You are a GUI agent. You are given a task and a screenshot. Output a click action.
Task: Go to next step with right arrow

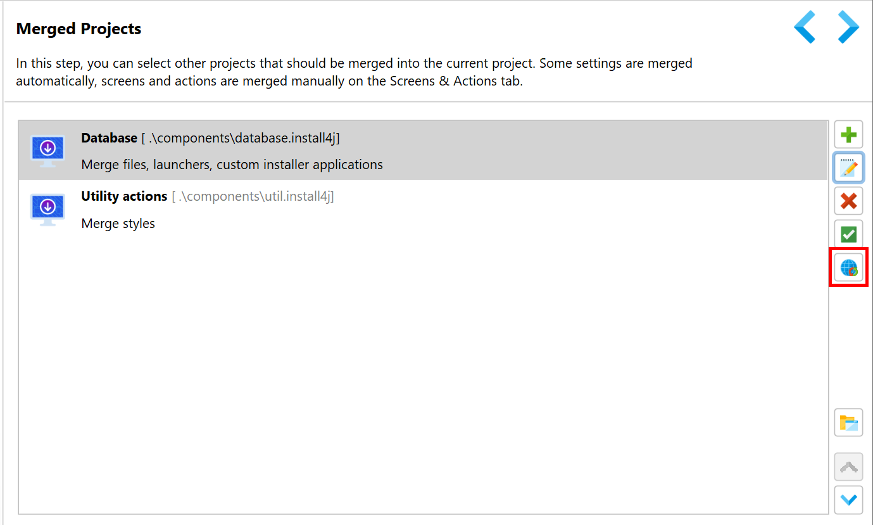pyautogui.click(x=848, y=27)
